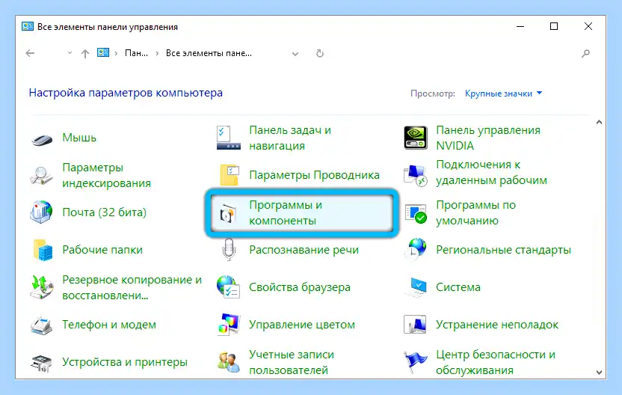622x395 pixels.
Task: Open the System computer icon
Action: point(416,287)
